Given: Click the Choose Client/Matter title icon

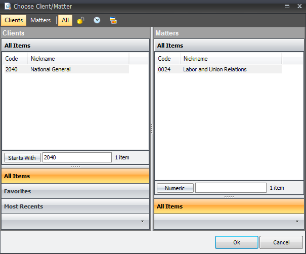Looking at the screenshot, I should [7, 7].
